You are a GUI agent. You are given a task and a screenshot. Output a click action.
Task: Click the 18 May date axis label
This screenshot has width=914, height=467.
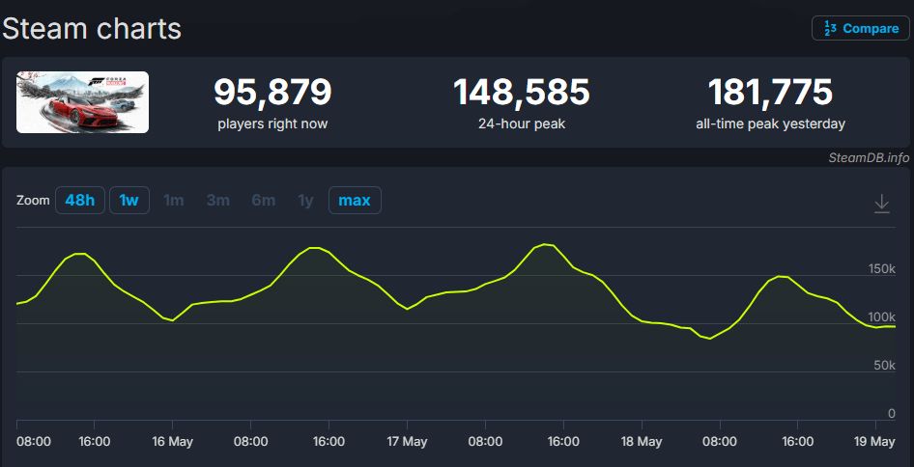click(x=642, y=441)
